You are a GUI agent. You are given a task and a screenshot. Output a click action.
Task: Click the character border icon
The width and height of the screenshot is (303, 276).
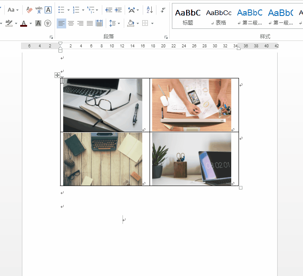[48, 9]
